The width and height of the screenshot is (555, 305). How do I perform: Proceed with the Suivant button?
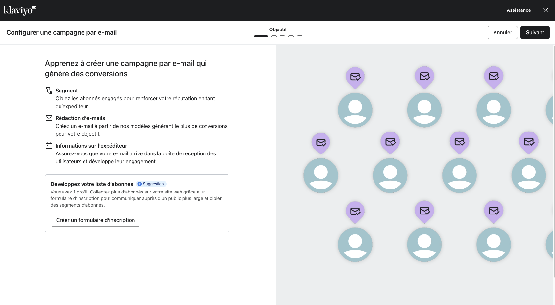click(x=535, y=32)
